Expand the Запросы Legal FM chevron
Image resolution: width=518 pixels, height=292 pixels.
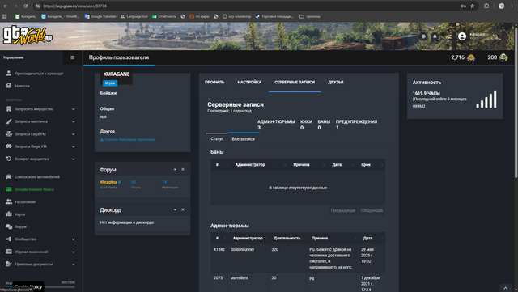[74, 134]
